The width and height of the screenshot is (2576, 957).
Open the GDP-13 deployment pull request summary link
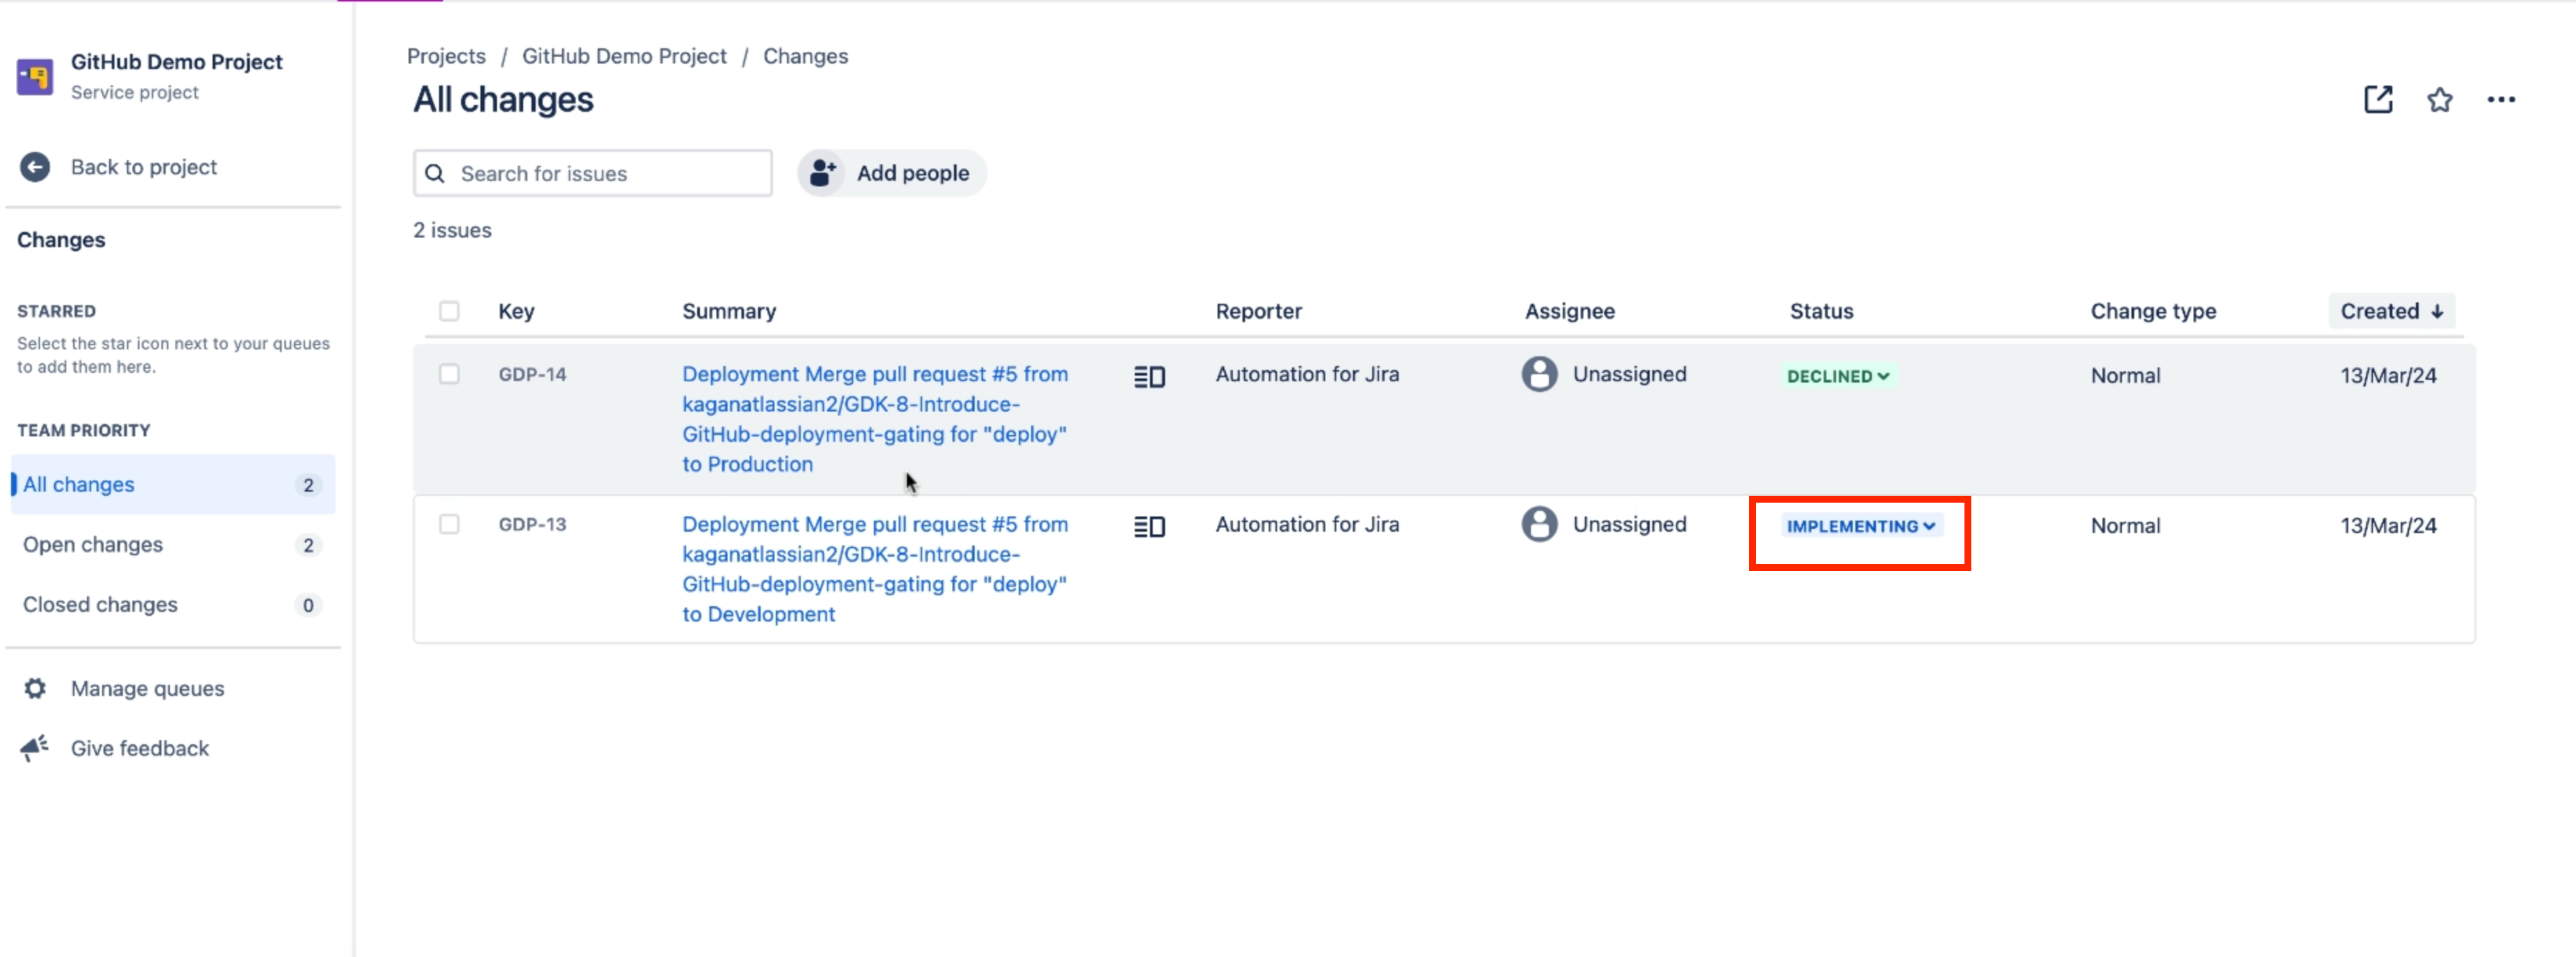pyautogui.click(x=873, y=569)
